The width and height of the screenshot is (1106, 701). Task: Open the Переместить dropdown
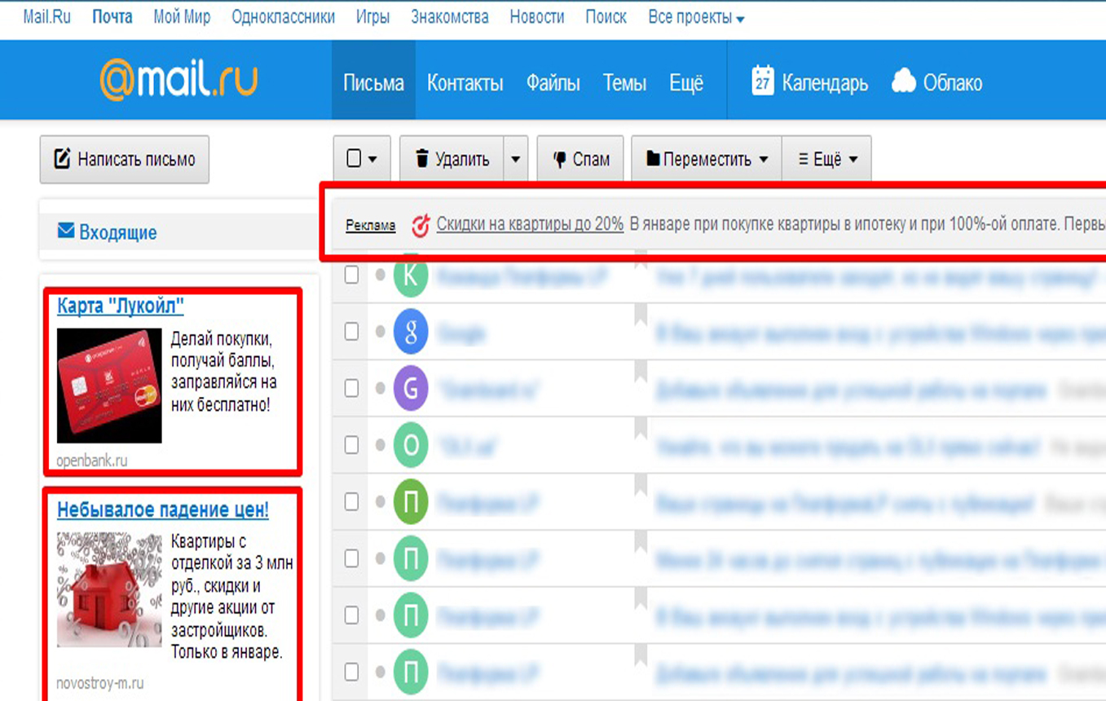click(x=706, y=159)
